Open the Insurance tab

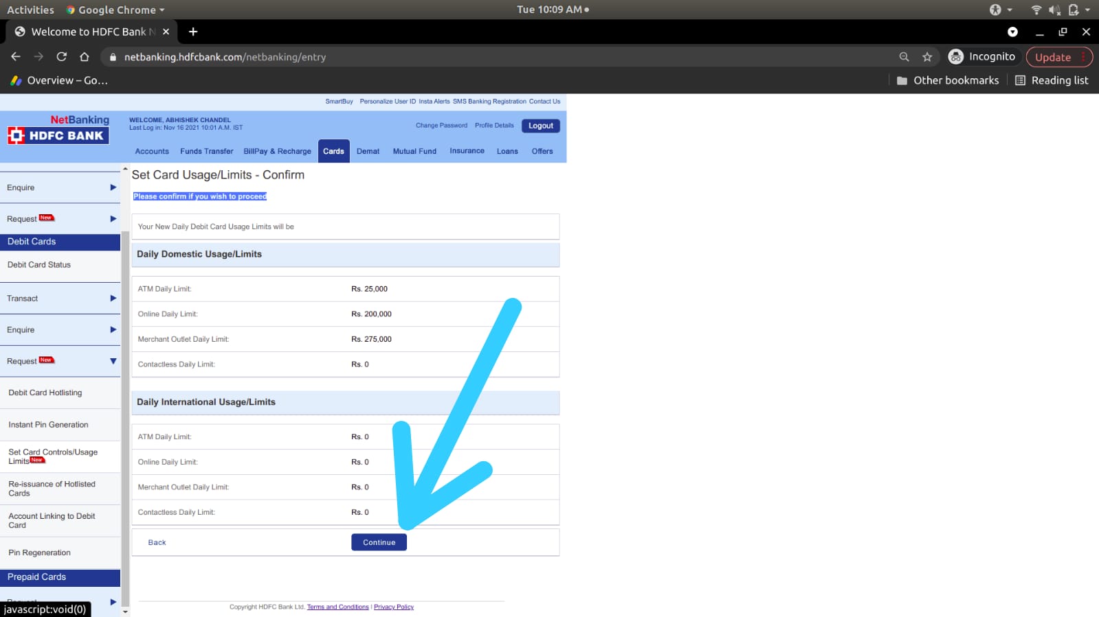(x=467, y=151)
